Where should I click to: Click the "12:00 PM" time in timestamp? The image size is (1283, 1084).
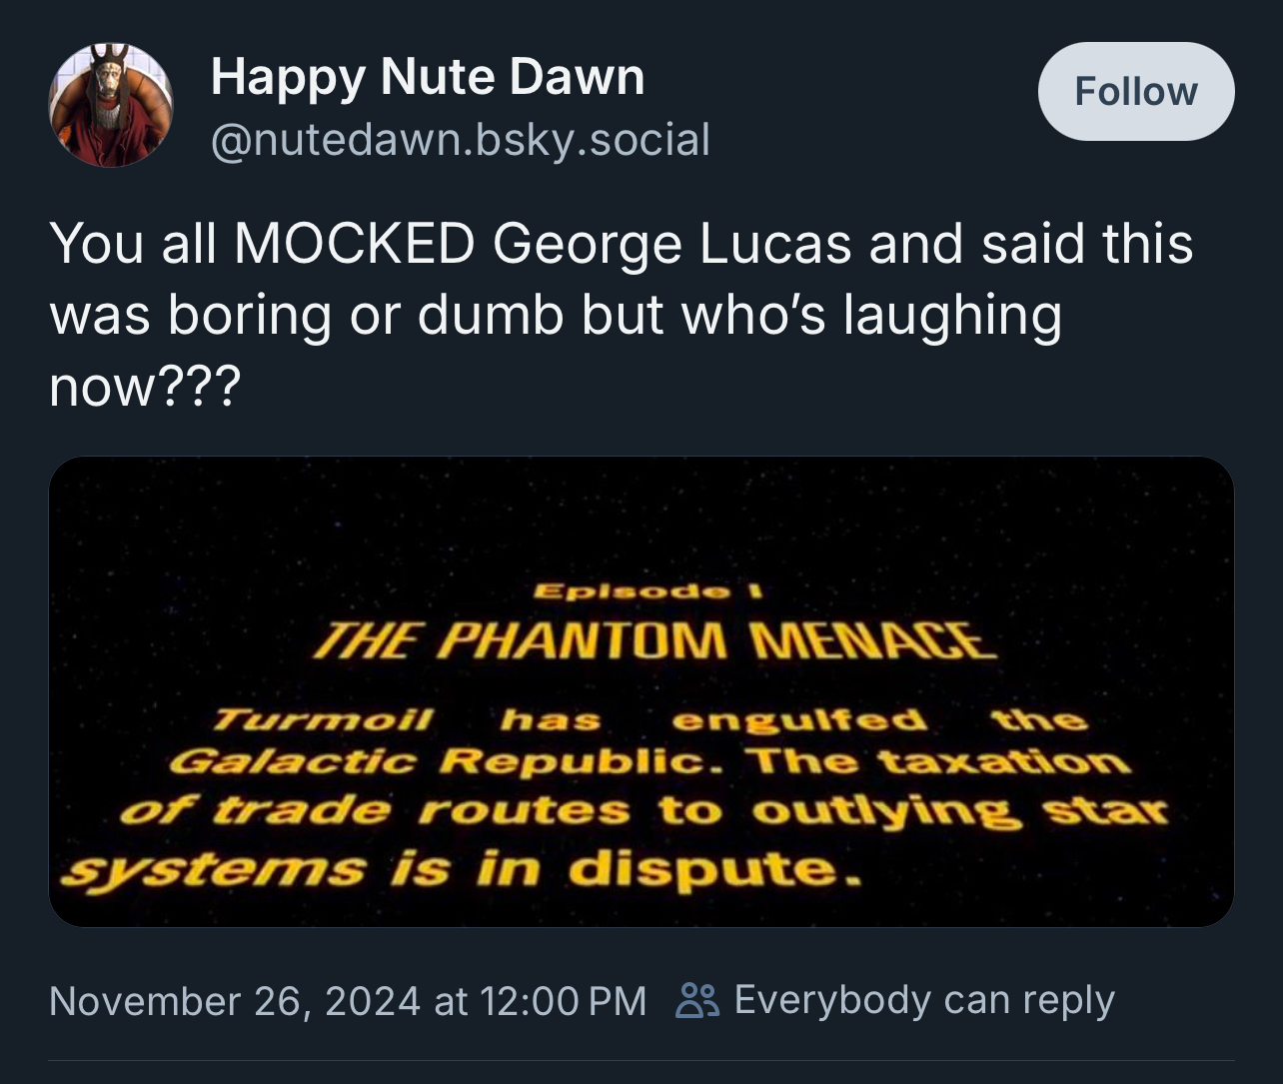(564, 1000)
